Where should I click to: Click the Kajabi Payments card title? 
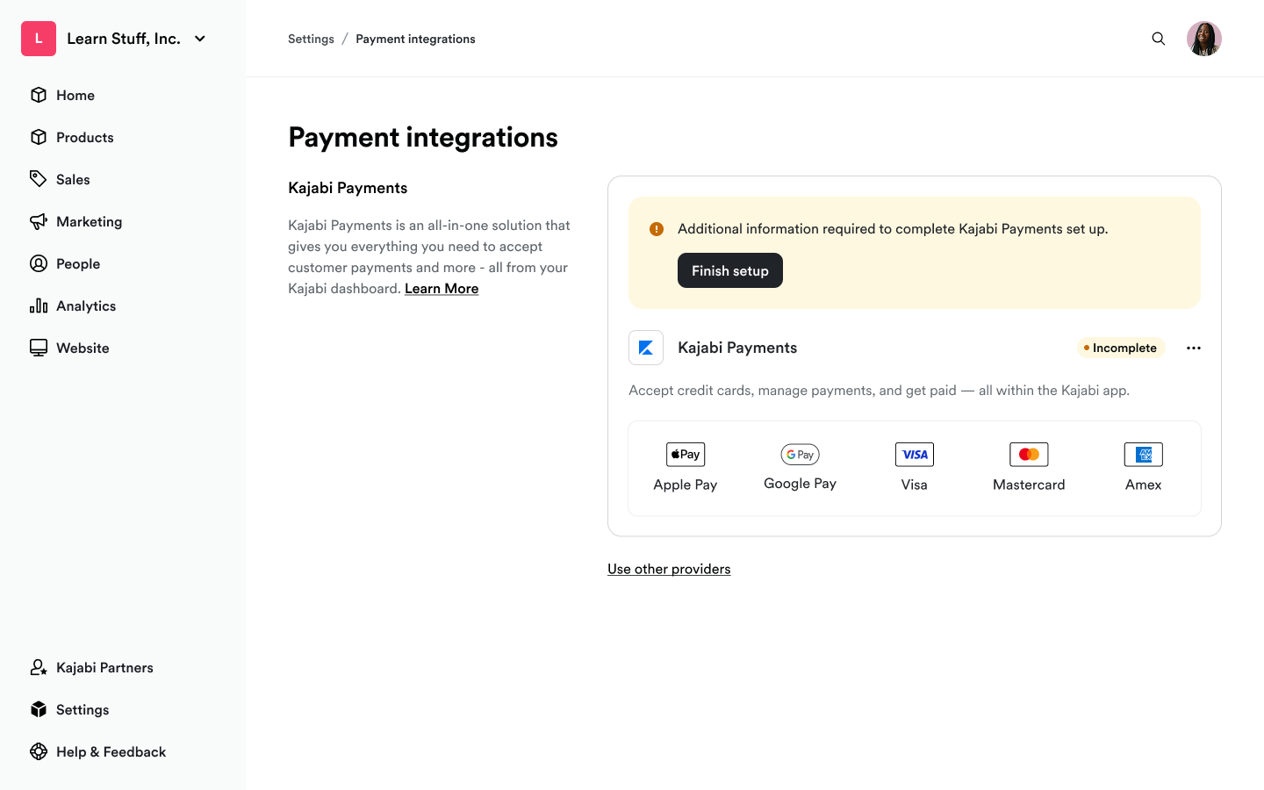point(737,348)
